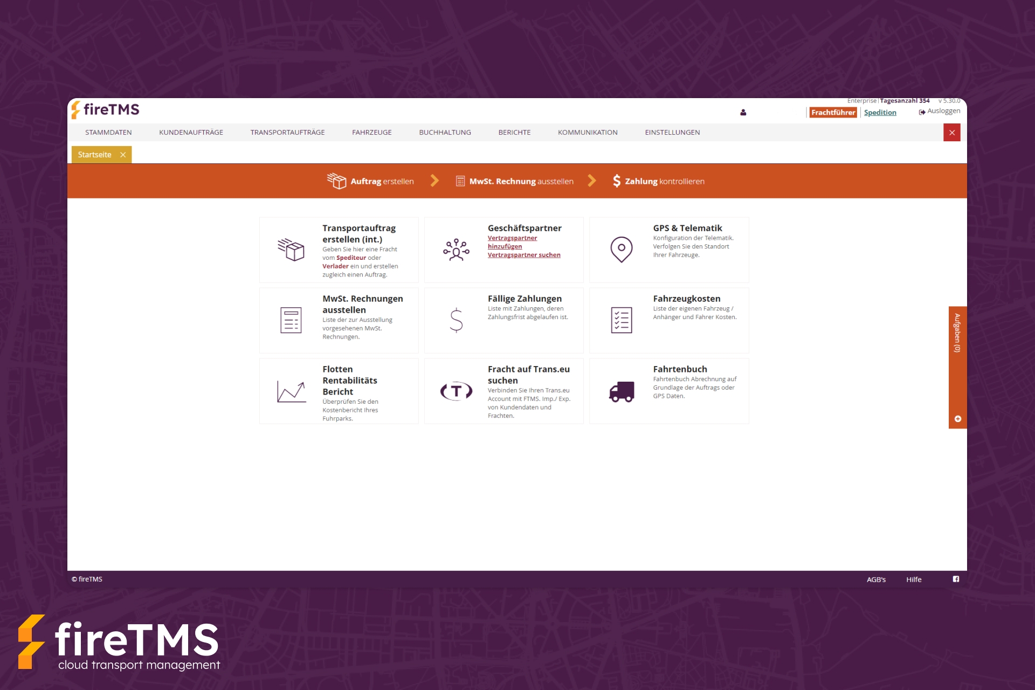
Task: Click the Fällige Zahlungen dollar icon
Action: click(456, 320)
